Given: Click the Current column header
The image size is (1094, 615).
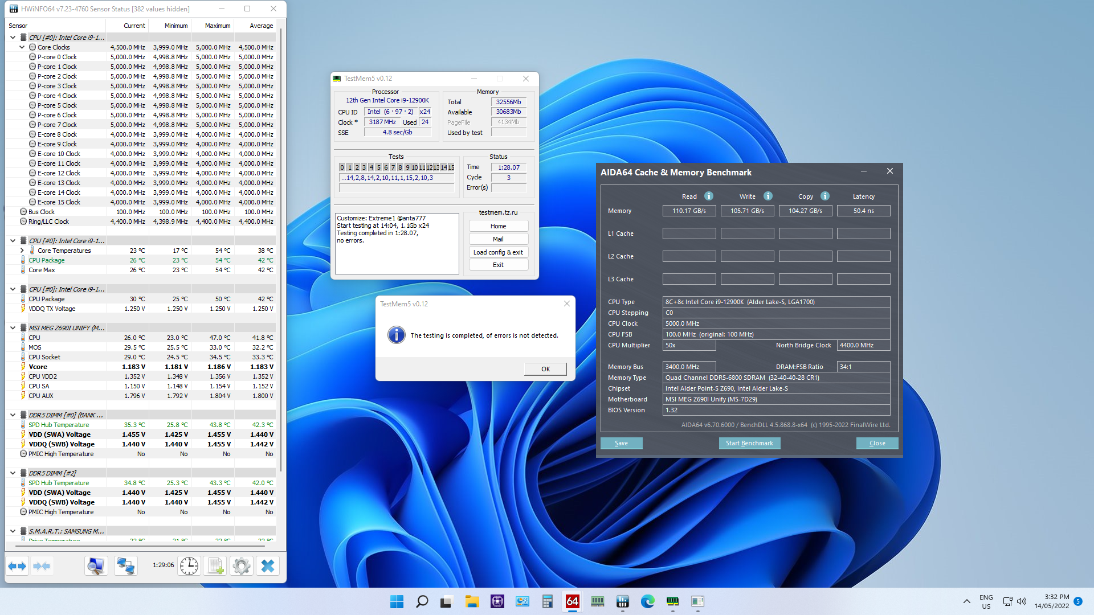Looking at the screenshot, I should coord(128,26).
